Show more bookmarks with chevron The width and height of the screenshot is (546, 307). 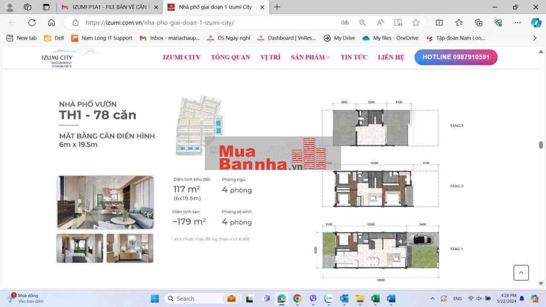(535, 38)
